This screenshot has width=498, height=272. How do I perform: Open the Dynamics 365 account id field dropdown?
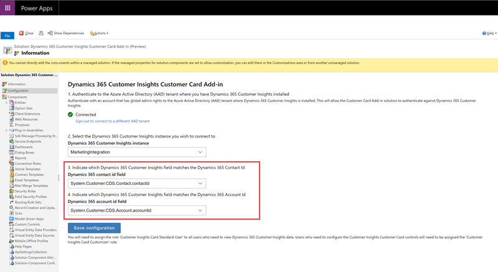click(x=137, y=210)
